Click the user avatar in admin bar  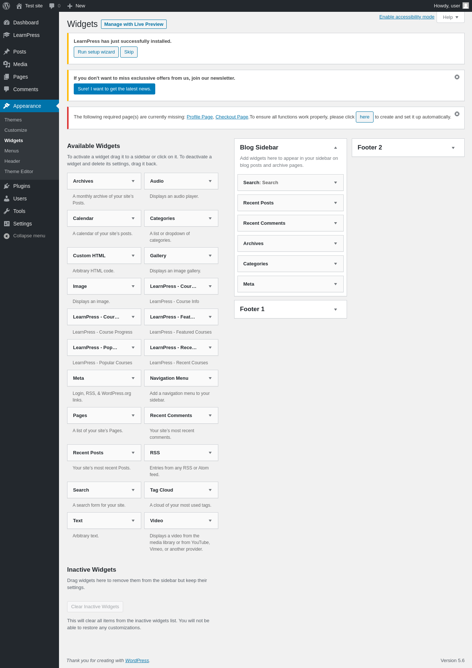point(466,6)
